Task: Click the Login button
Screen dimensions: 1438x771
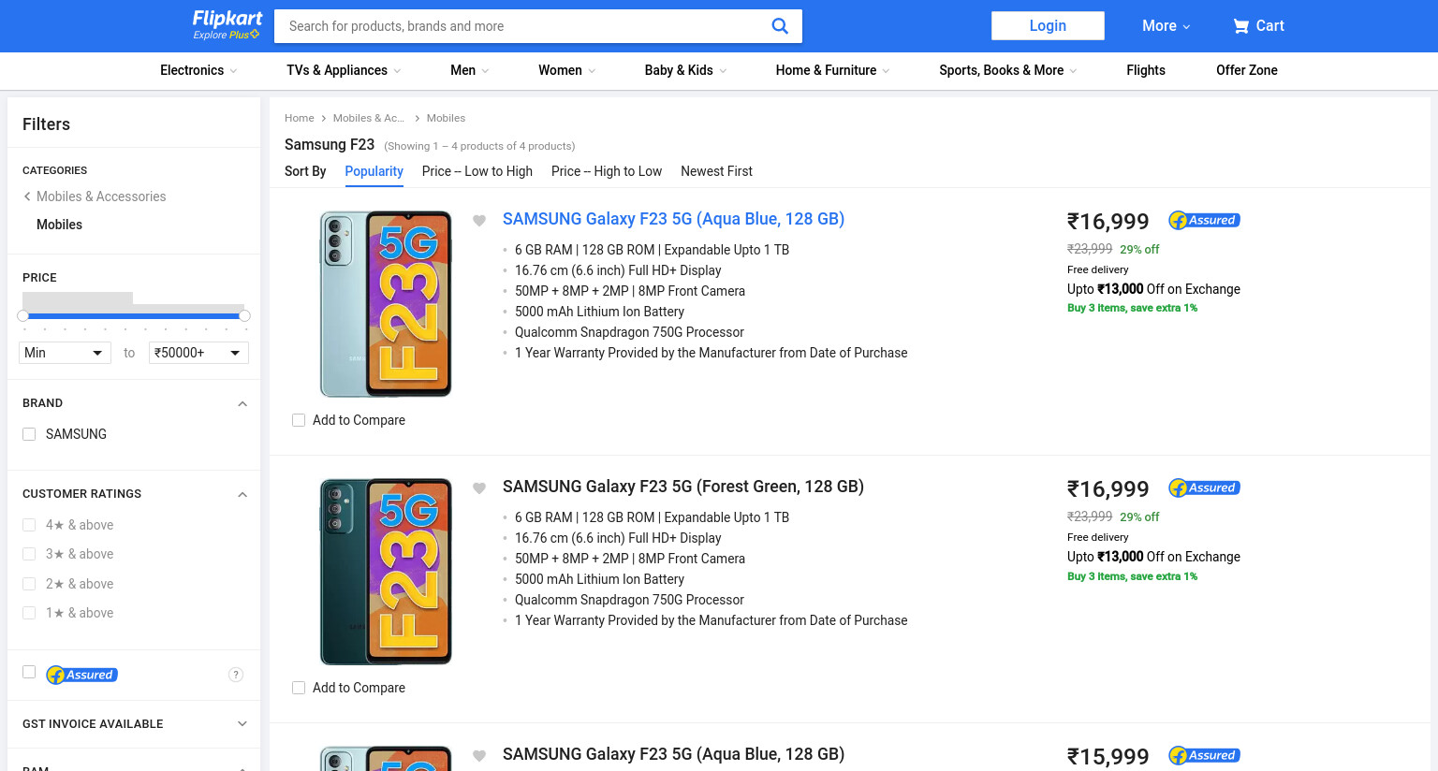Action: 1048,26
